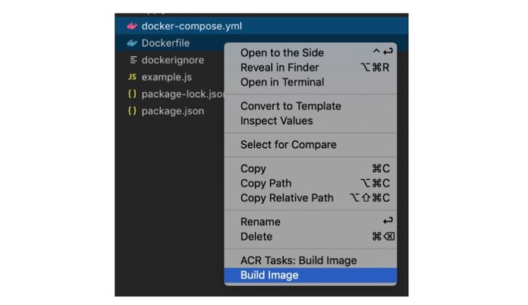Choose Copy Path from context menu
The height and width of the screenshot is (305, 528).
click(266, 184)
